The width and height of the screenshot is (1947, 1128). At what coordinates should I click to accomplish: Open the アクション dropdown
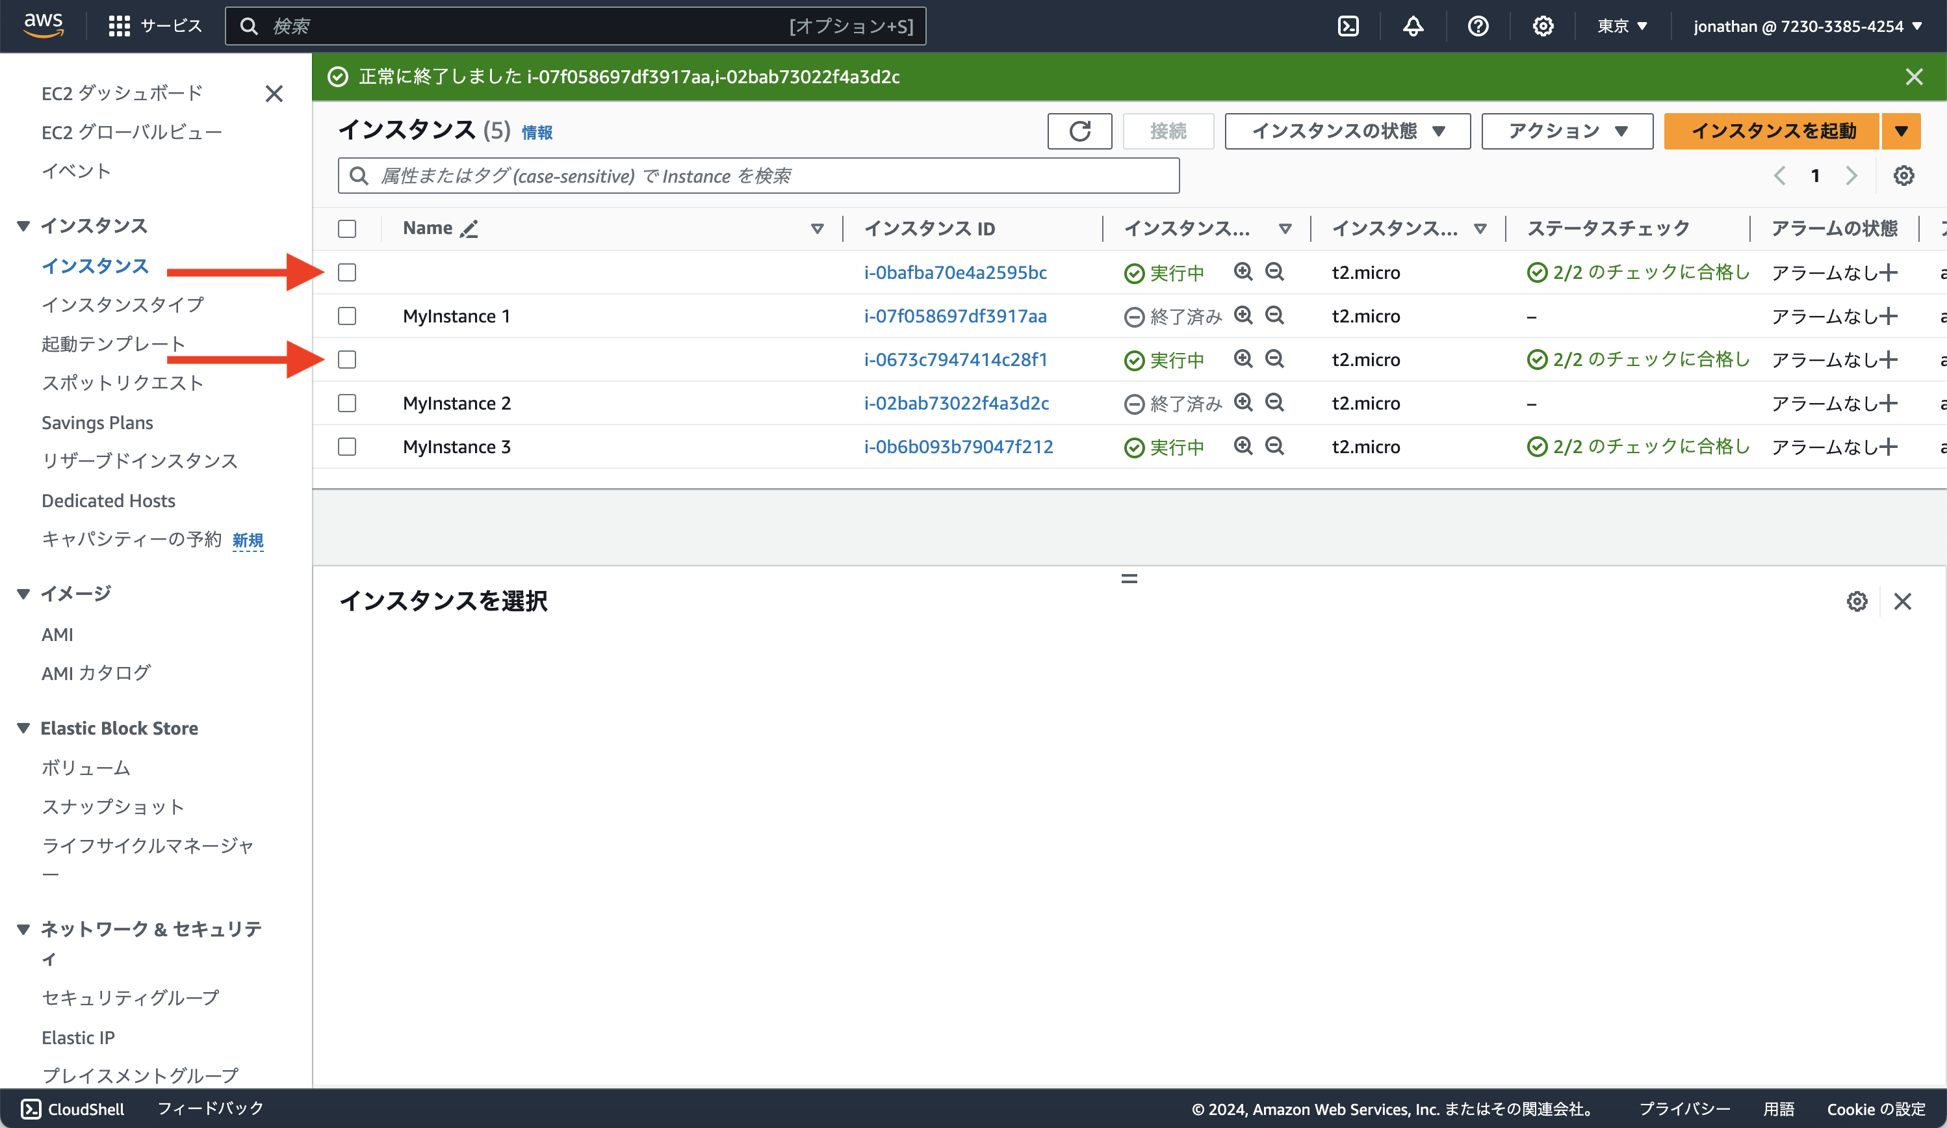pyautogui.click(x=1566, y=131)
